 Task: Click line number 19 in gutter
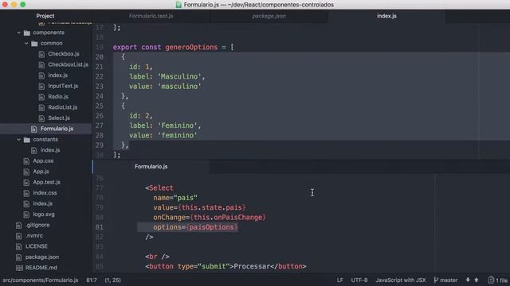pos(99,48)
